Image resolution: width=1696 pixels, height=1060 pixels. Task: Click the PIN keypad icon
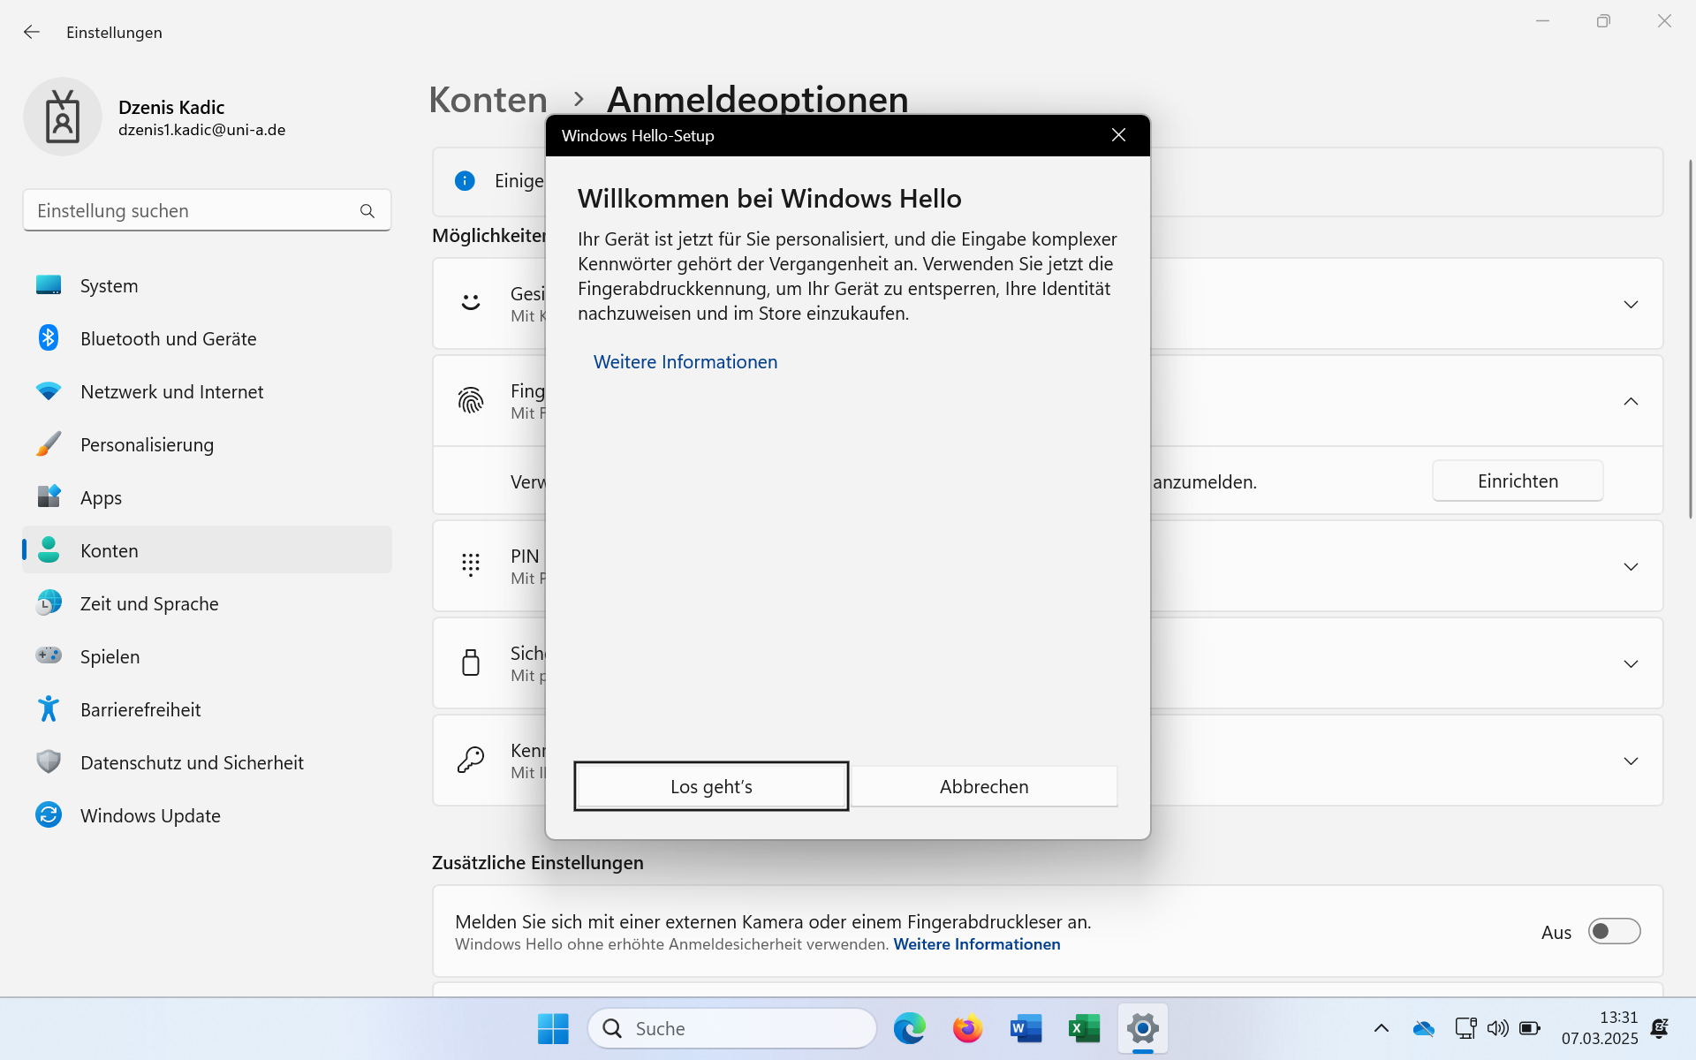pyautogui.click(x=471, y=565)
